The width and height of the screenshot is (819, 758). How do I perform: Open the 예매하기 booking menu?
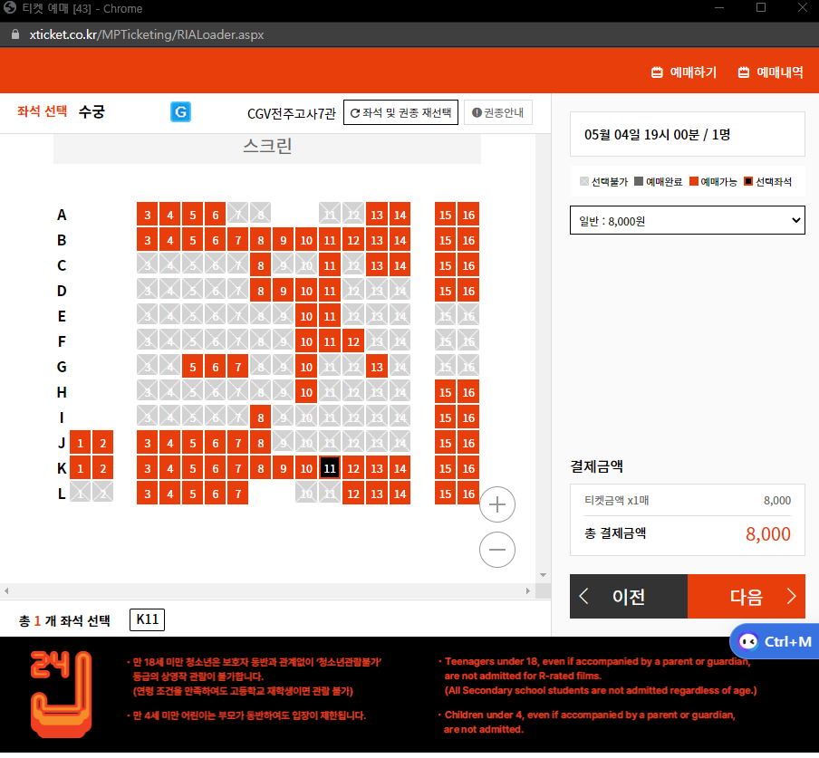point(684,72)
